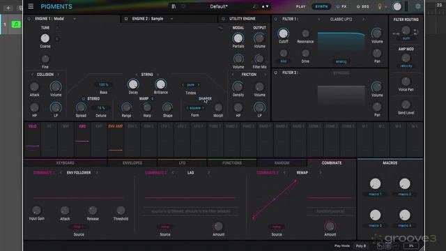This screenshot has height=251, width=446.
Task: Choose the Combinate 3 source selector
Action: (x=277, y=227)
